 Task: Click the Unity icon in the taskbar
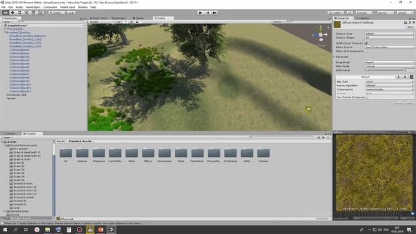[x=112, y=229]
